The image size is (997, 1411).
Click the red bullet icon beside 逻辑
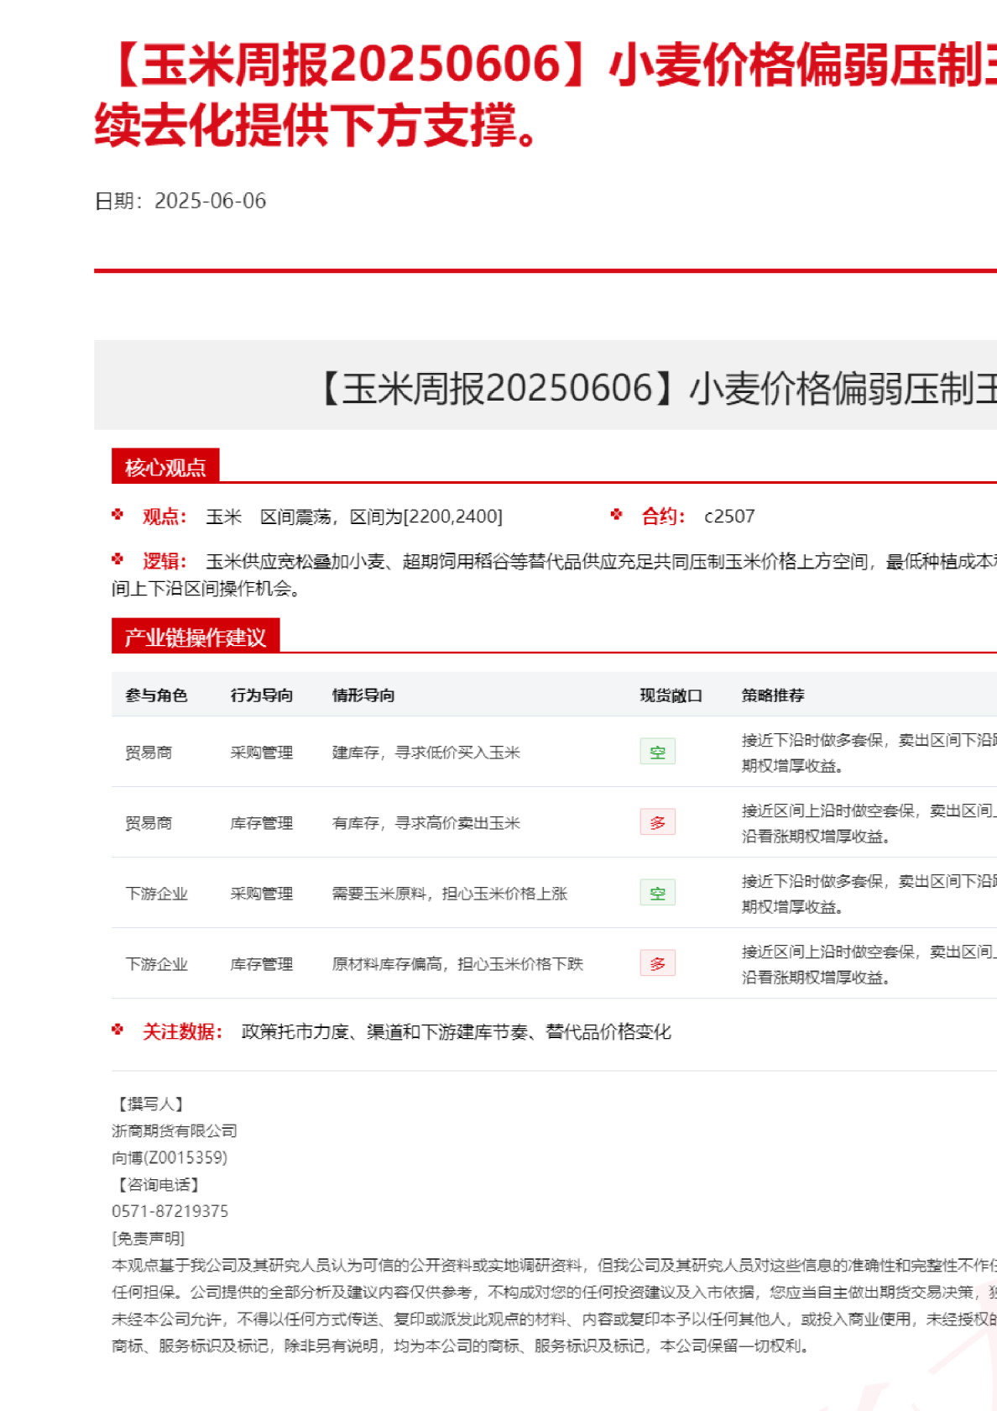click(x=117, y=559)
